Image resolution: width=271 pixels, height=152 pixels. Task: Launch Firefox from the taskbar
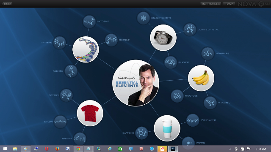click(57, 149)
